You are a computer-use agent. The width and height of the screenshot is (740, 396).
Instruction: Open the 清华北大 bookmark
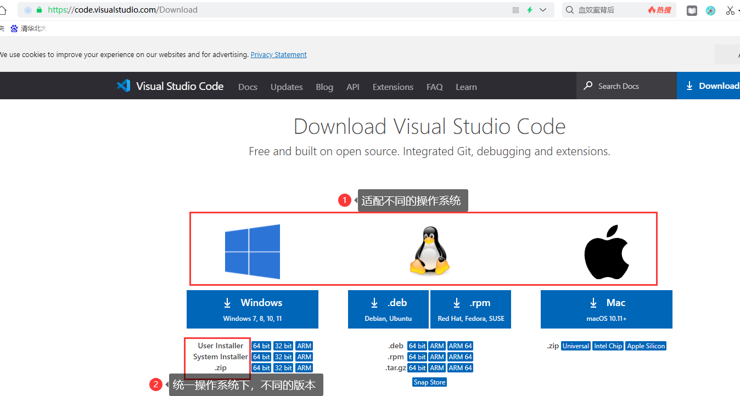coord(28,29)
